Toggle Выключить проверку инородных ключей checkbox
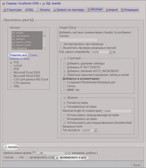The height and width of the screenshot is (168, 146). click(61, 48)
